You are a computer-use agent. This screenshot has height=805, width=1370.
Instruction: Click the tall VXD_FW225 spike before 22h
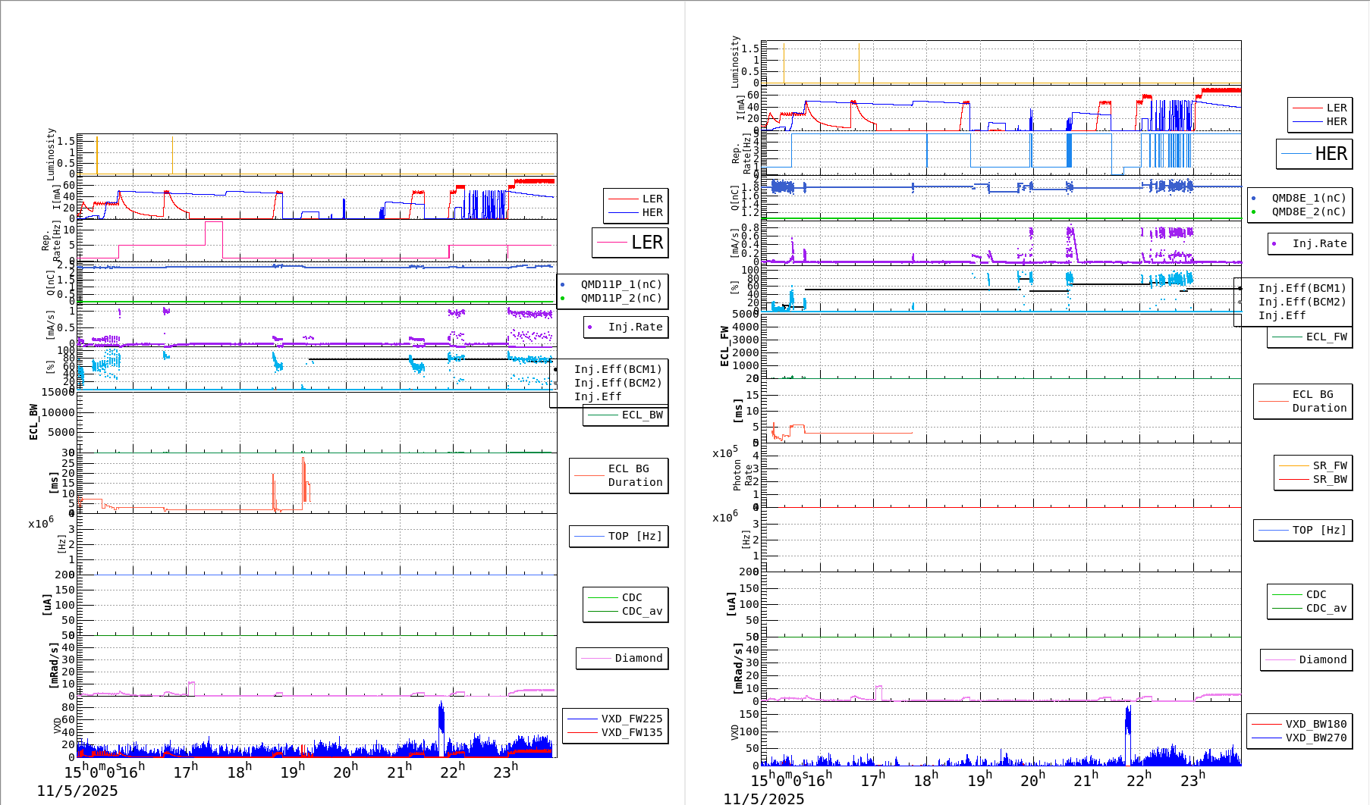(x=441, y=716)
